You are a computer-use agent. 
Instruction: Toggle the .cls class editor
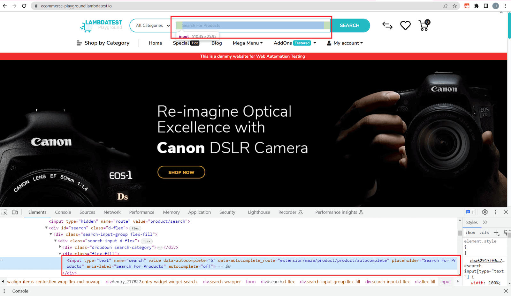click(484, 233)
